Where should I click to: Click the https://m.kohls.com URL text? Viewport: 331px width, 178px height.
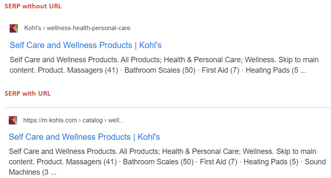[50, 120]
